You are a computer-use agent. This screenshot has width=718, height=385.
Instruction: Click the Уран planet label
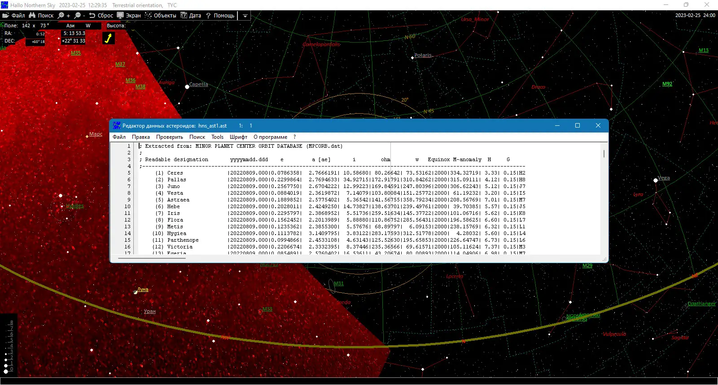[x=150, y=311]
